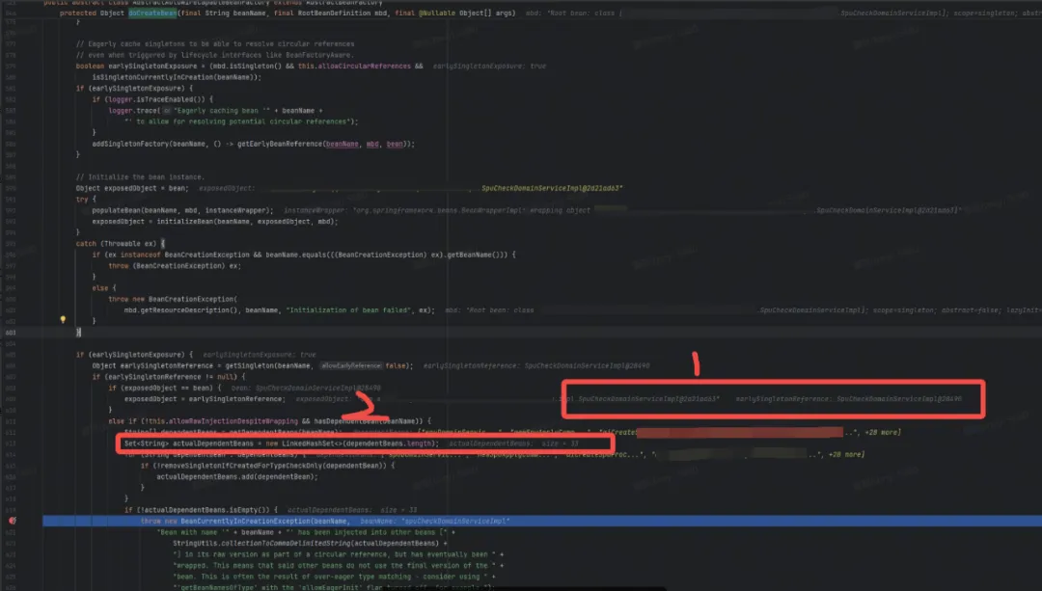
Task: Click 'if (earlySingletonReference != null) {' line
Action: pos(169,377)
